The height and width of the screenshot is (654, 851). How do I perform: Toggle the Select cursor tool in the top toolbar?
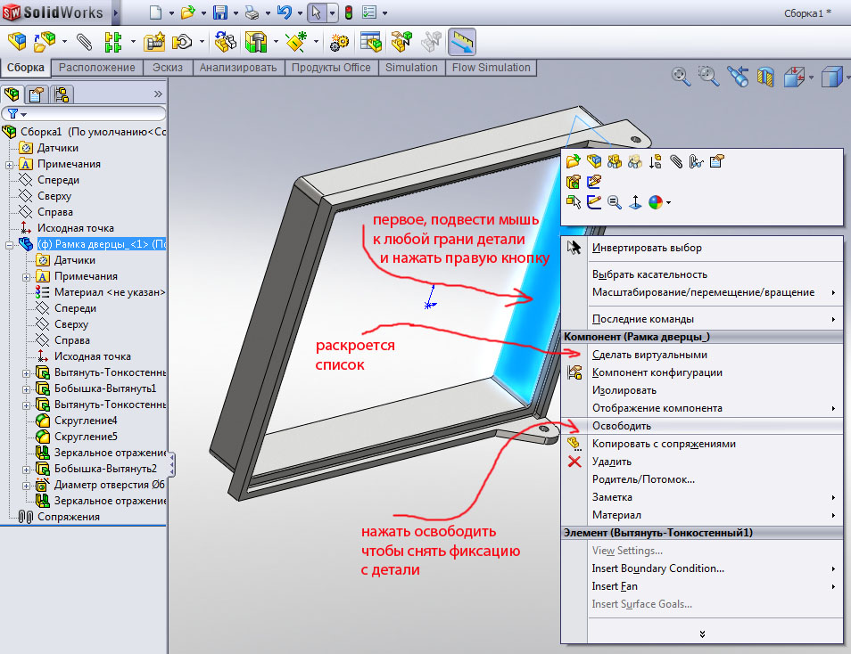316,12
